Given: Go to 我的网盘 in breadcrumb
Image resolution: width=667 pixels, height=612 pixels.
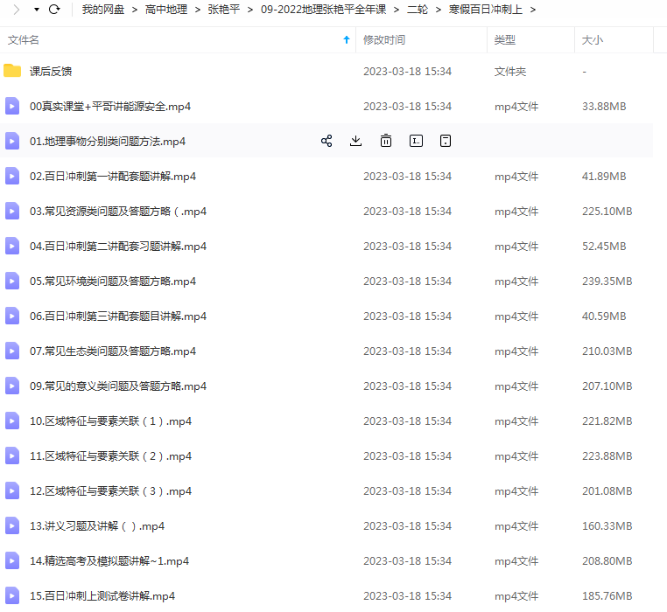Looking at the screenshot, I should pos(102,10).
